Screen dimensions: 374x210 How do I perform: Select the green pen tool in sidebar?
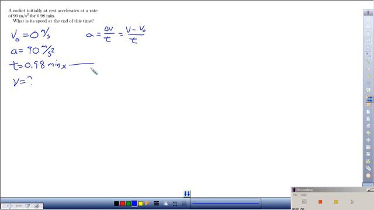[368, 62]
